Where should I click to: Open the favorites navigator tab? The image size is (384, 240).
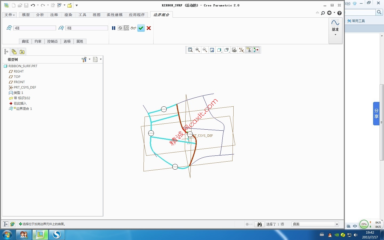(22, 52)
